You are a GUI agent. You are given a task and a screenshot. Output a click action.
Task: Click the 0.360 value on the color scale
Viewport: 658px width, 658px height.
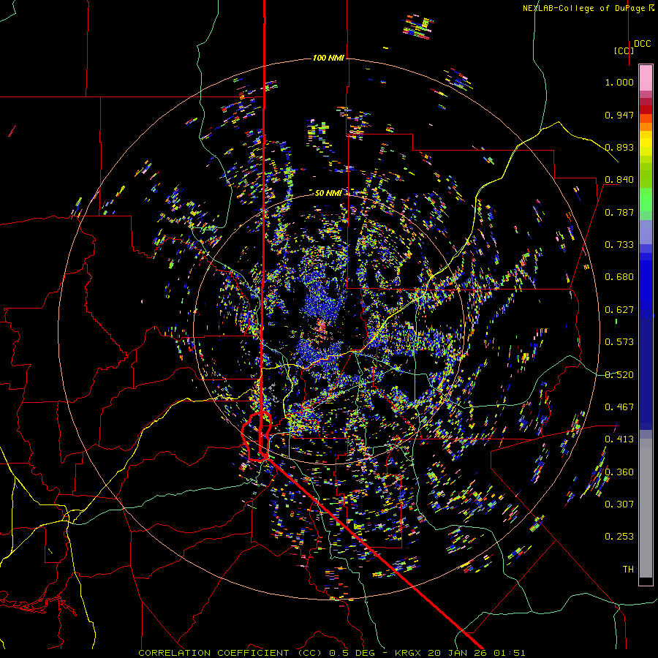point(619,472)
